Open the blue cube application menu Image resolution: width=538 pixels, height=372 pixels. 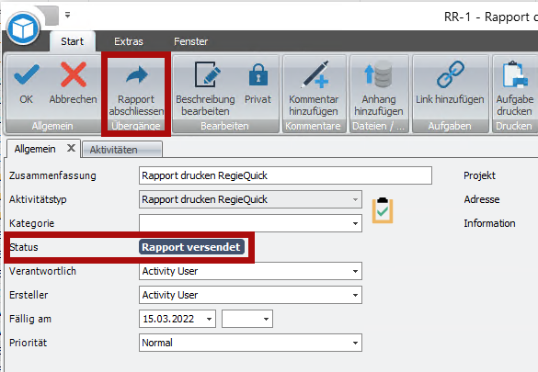coord(23,29)
